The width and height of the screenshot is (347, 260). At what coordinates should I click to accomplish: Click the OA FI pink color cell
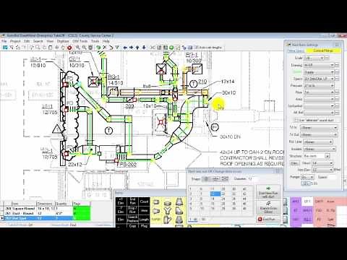click(x=319, y=201)
